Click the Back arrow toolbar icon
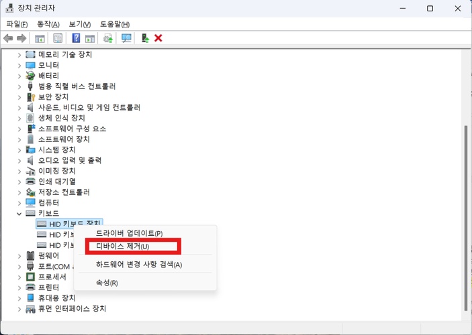Image resolution: width=472 pixels, height=335 pixels. (8, 38)
